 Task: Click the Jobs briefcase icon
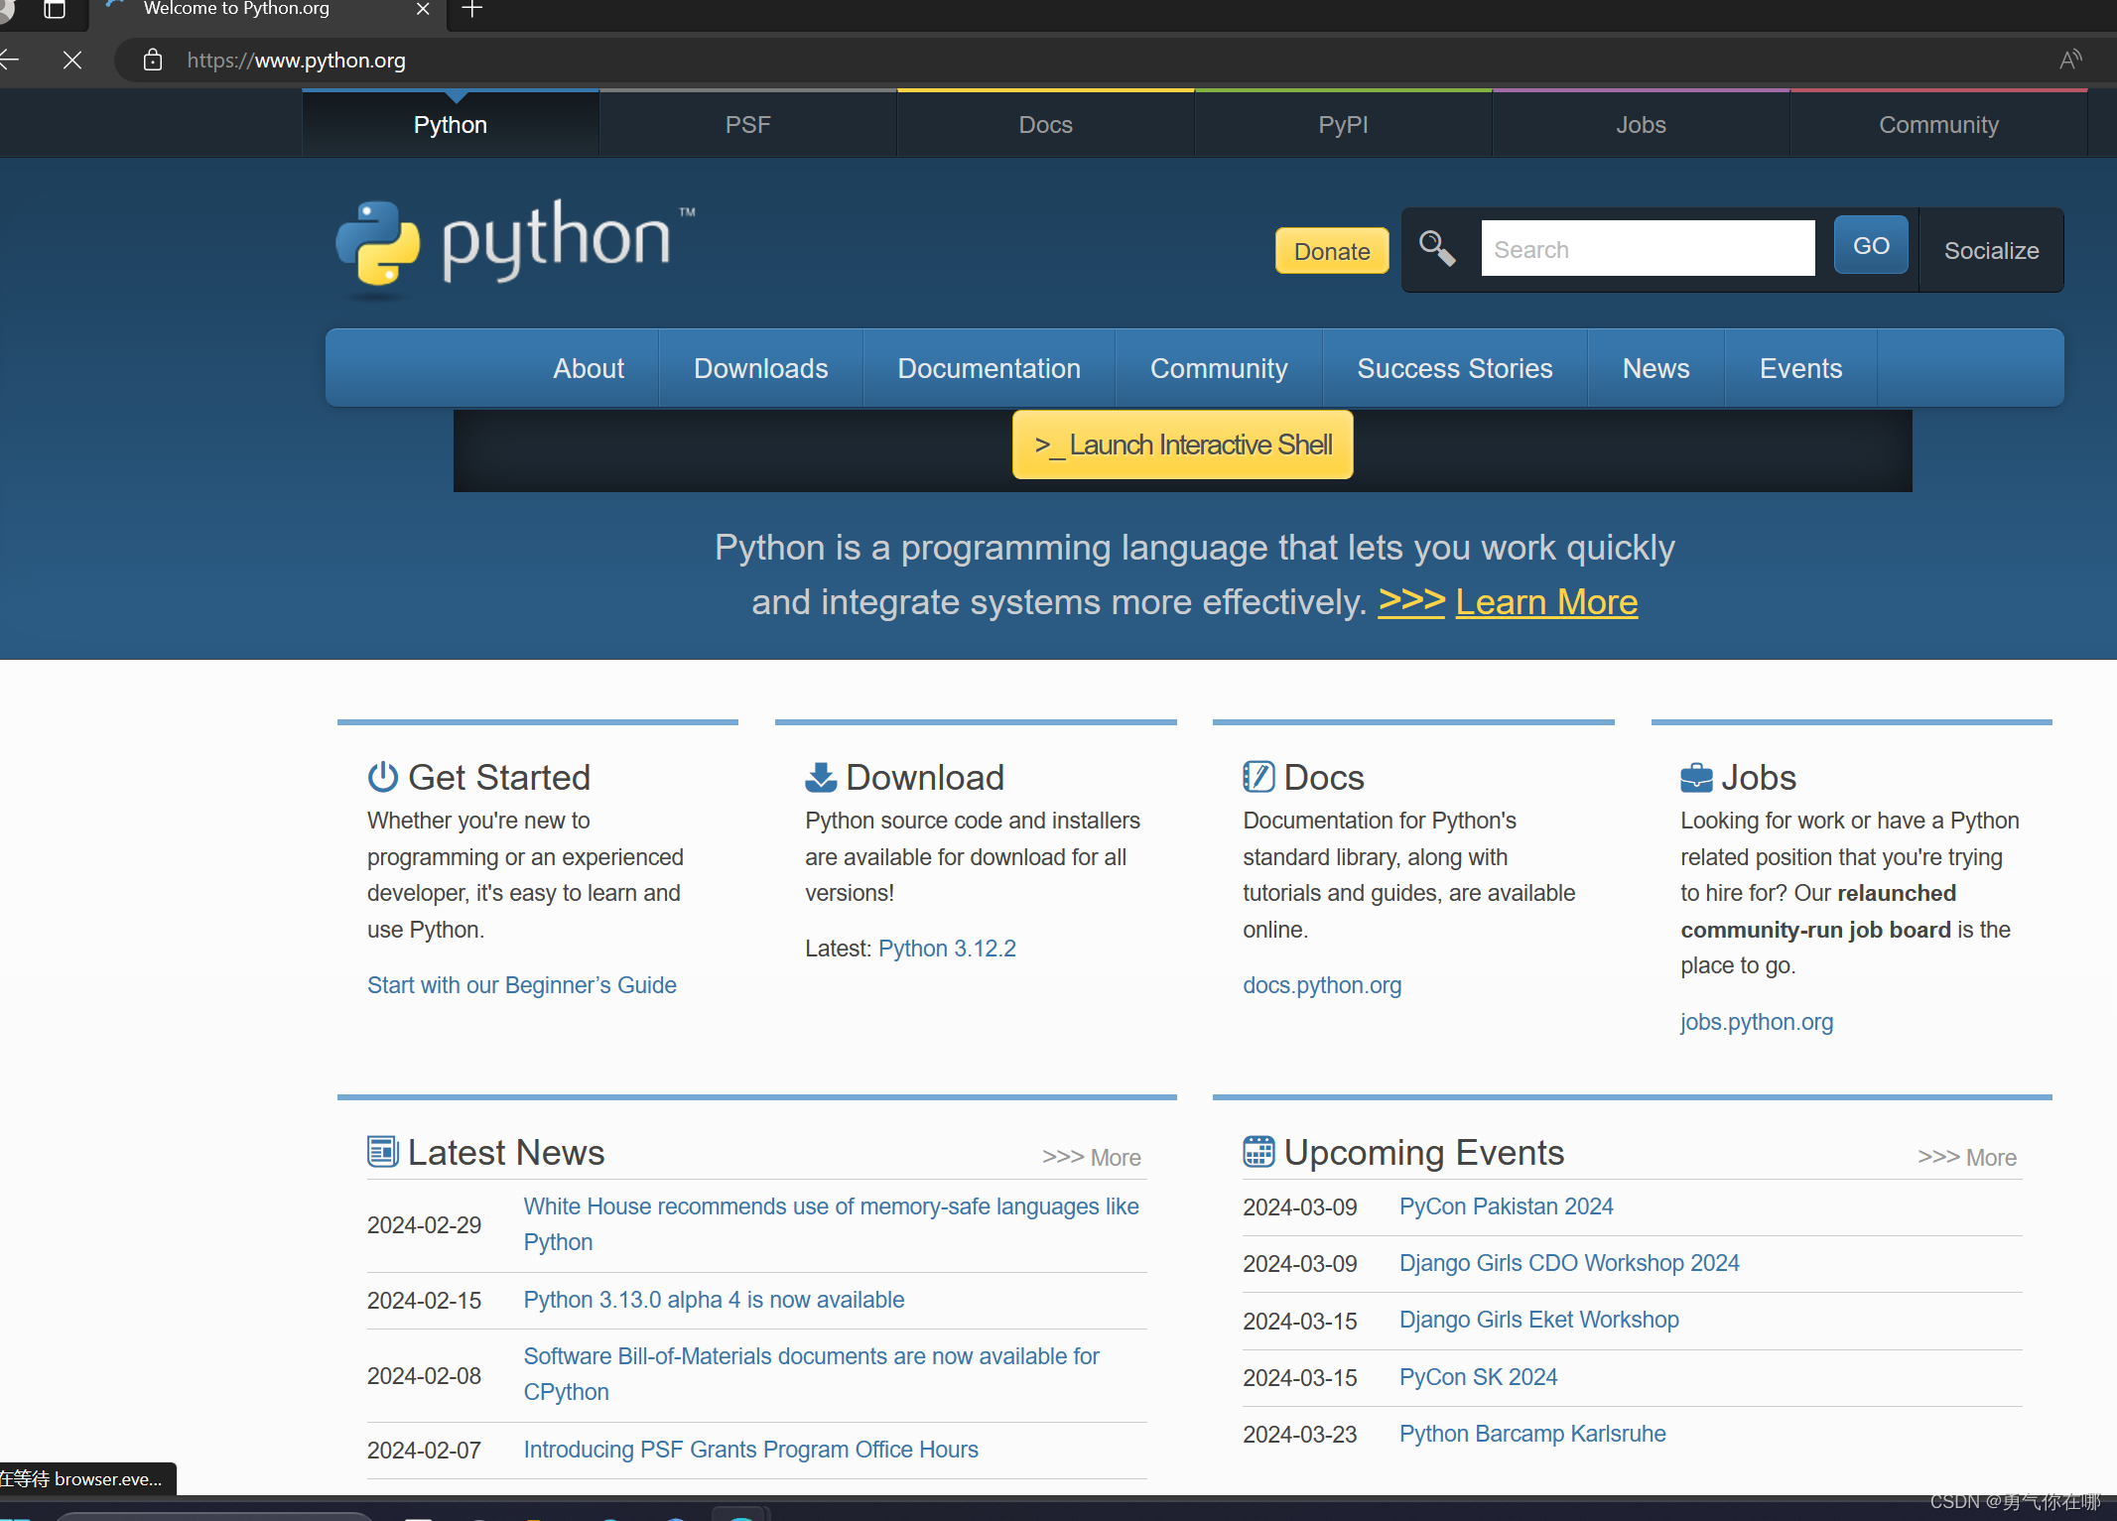[1696, 777]
